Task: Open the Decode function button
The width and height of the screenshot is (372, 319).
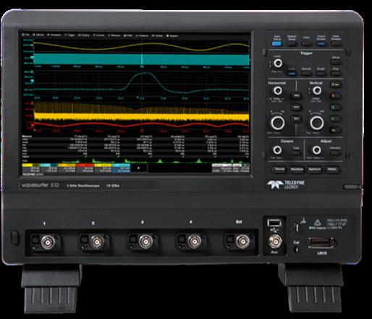Action: pos(279,169)
